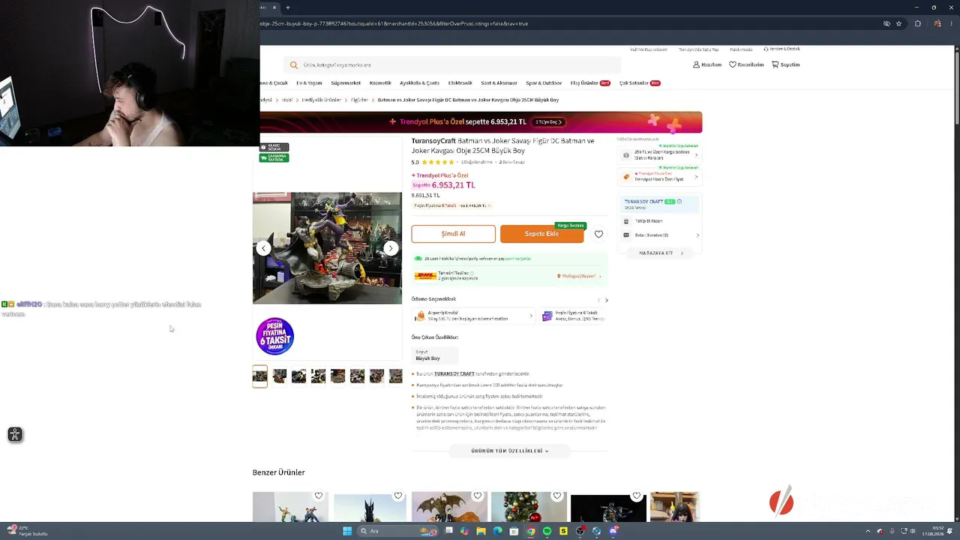Open TURANSOY CRAFT seller link in description
Image resolution: width=960 pixels, height=540 pixels.
coord(454,373)
